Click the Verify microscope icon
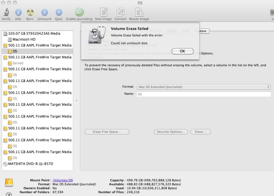This screenshot has width=274, height=196. 6,12
